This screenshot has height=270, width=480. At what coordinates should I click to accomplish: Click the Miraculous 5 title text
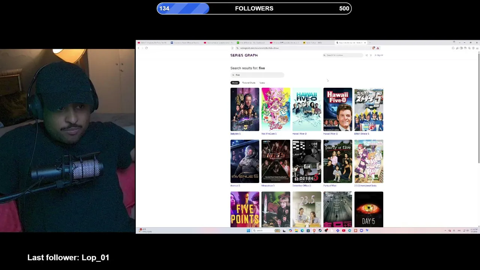pos(268,186)
